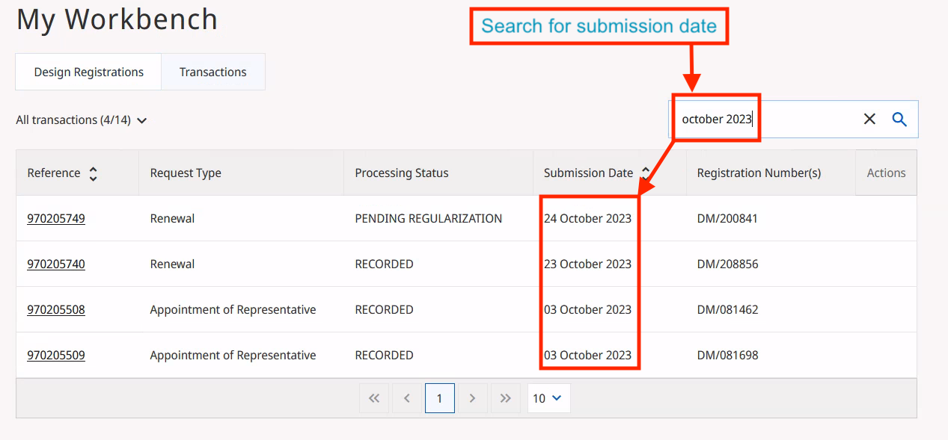
Task: Go to previous page of results
Action: click(x=407, y=398)
